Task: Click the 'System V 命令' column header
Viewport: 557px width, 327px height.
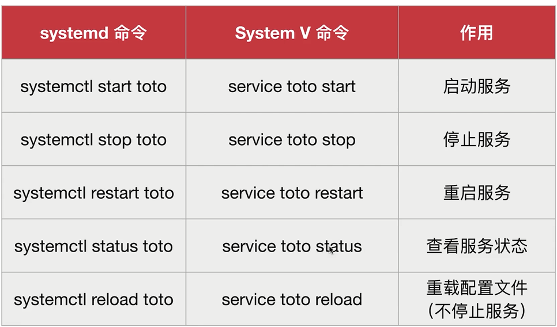Action: click(x=292, y=33)
